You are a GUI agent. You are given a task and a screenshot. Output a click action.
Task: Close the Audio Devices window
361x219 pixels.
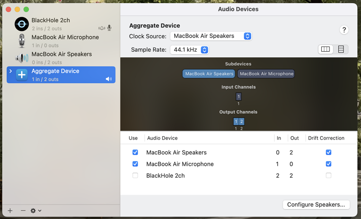[x=9, y=9]
